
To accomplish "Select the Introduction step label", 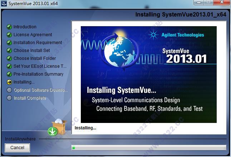I will 25,27.
